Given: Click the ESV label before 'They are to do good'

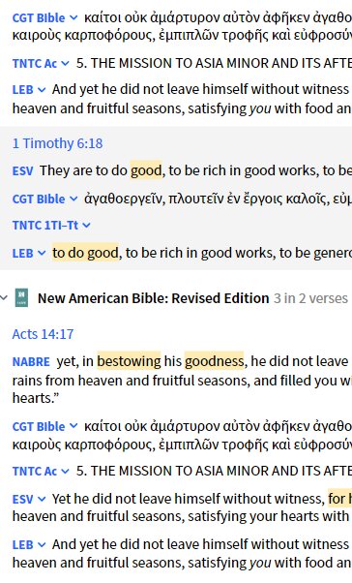Looking at the screenshot, I should [22, 171].
